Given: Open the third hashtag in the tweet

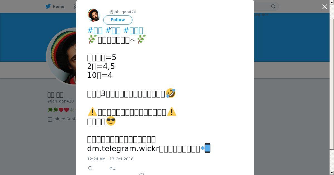Looking at the screenshot, I should click(133, 30).
